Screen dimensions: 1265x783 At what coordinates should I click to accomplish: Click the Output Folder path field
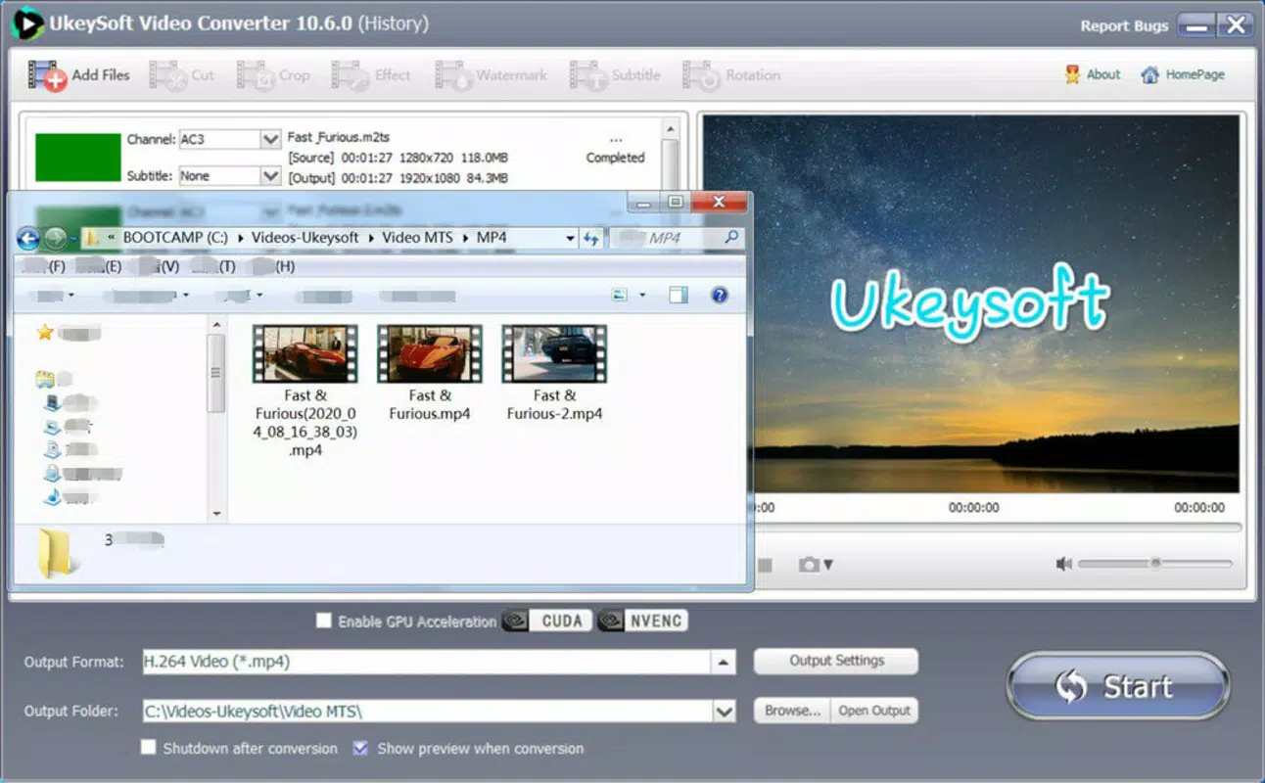click(x=428, y=712)
